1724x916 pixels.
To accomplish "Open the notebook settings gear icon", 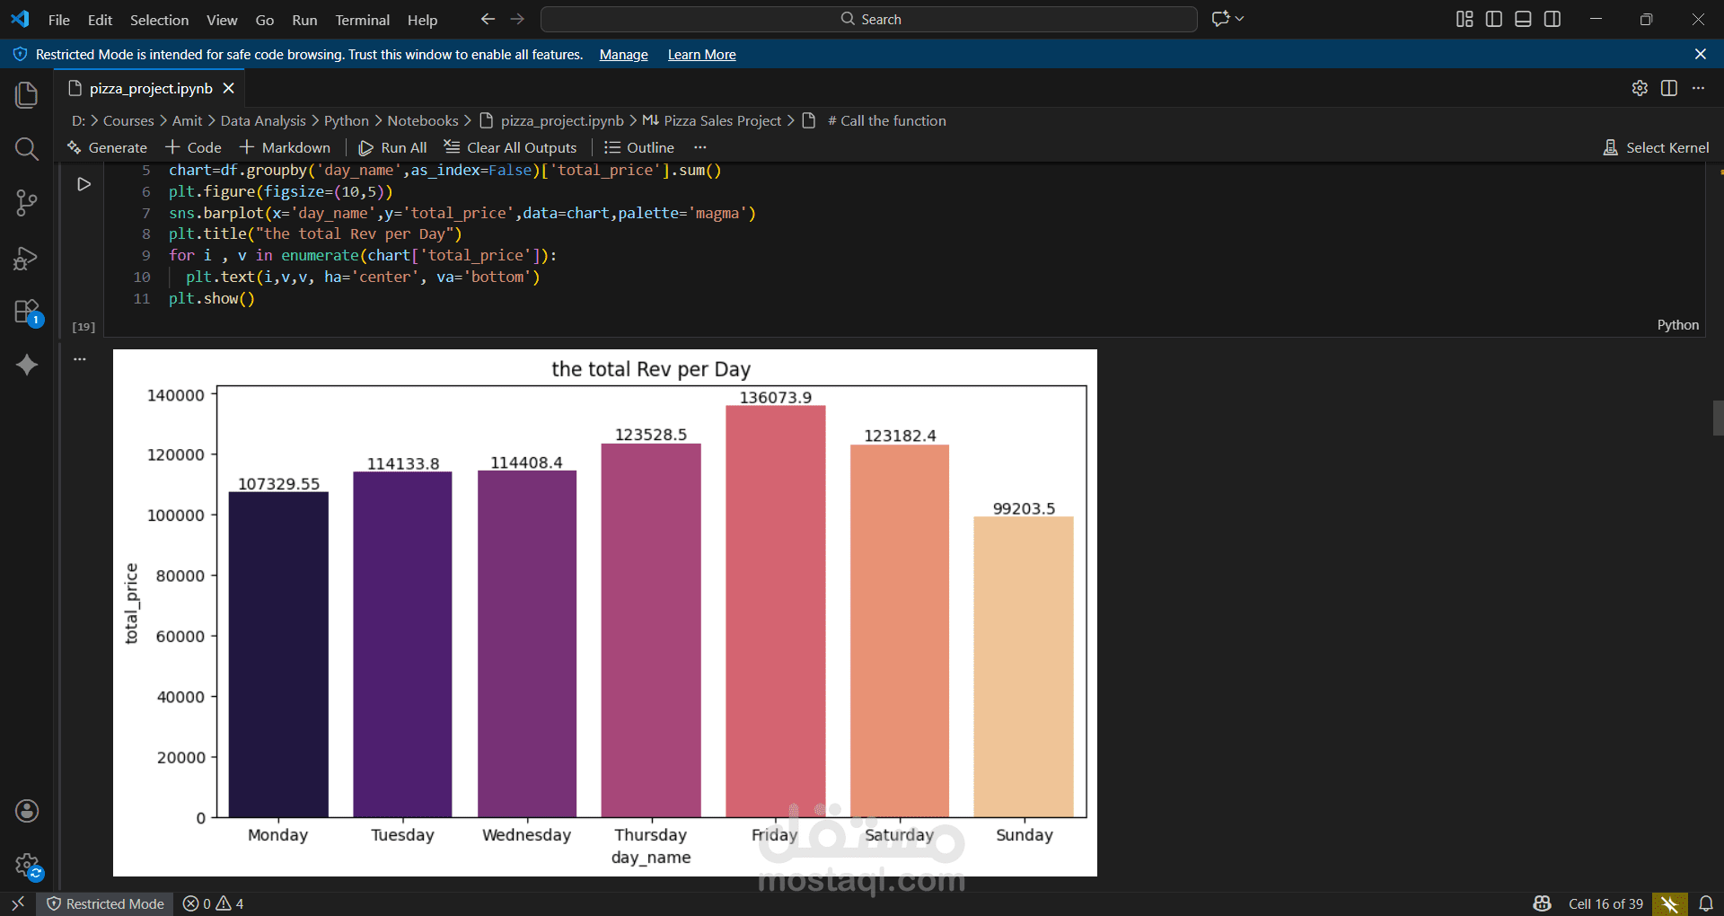I will pos(1640,88).
